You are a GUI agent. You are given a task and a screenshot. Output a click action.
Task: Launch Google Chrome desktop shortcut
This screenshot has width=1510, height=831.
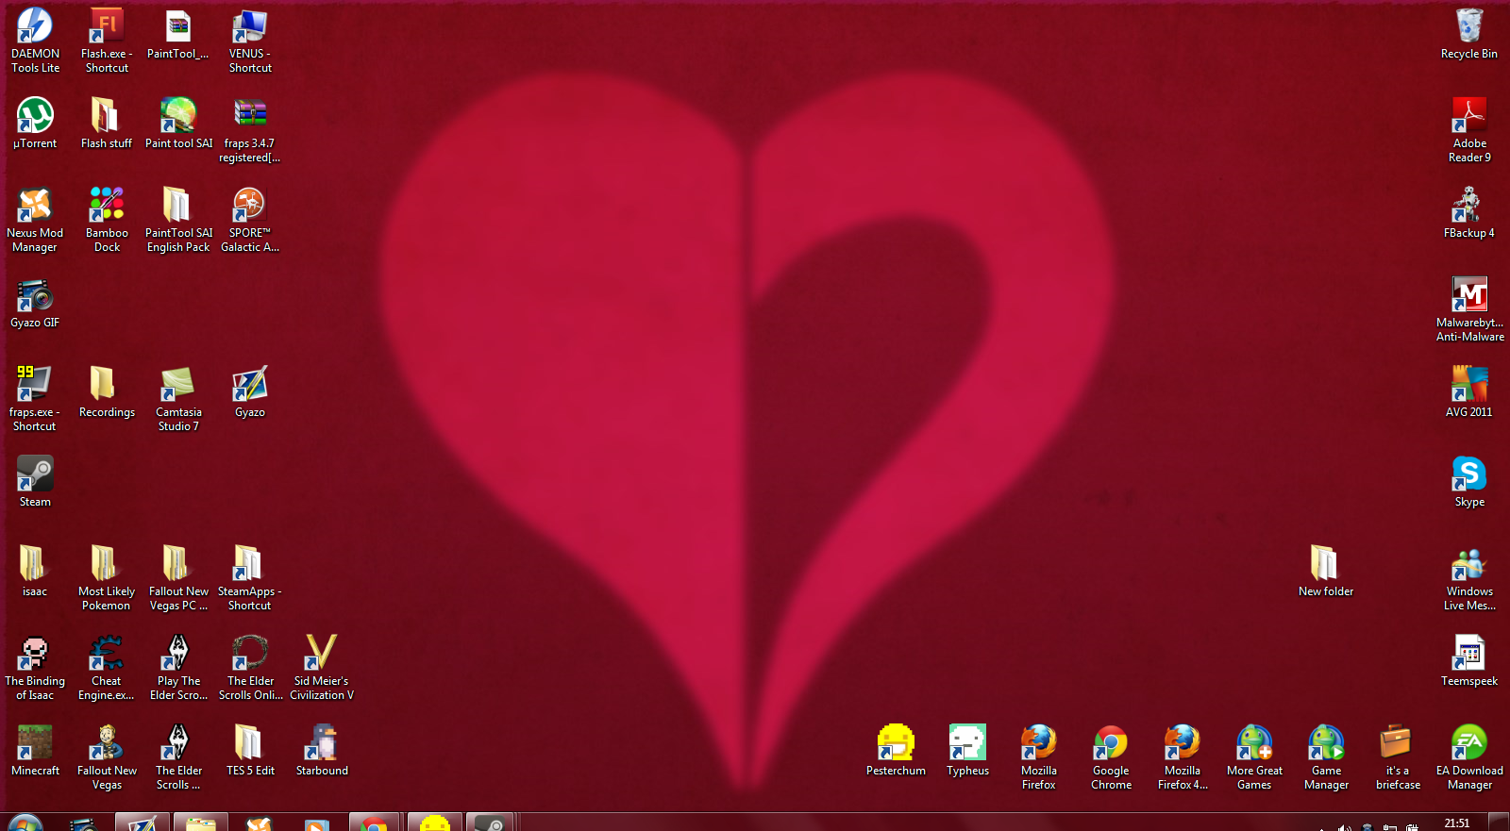(1111, 757)
